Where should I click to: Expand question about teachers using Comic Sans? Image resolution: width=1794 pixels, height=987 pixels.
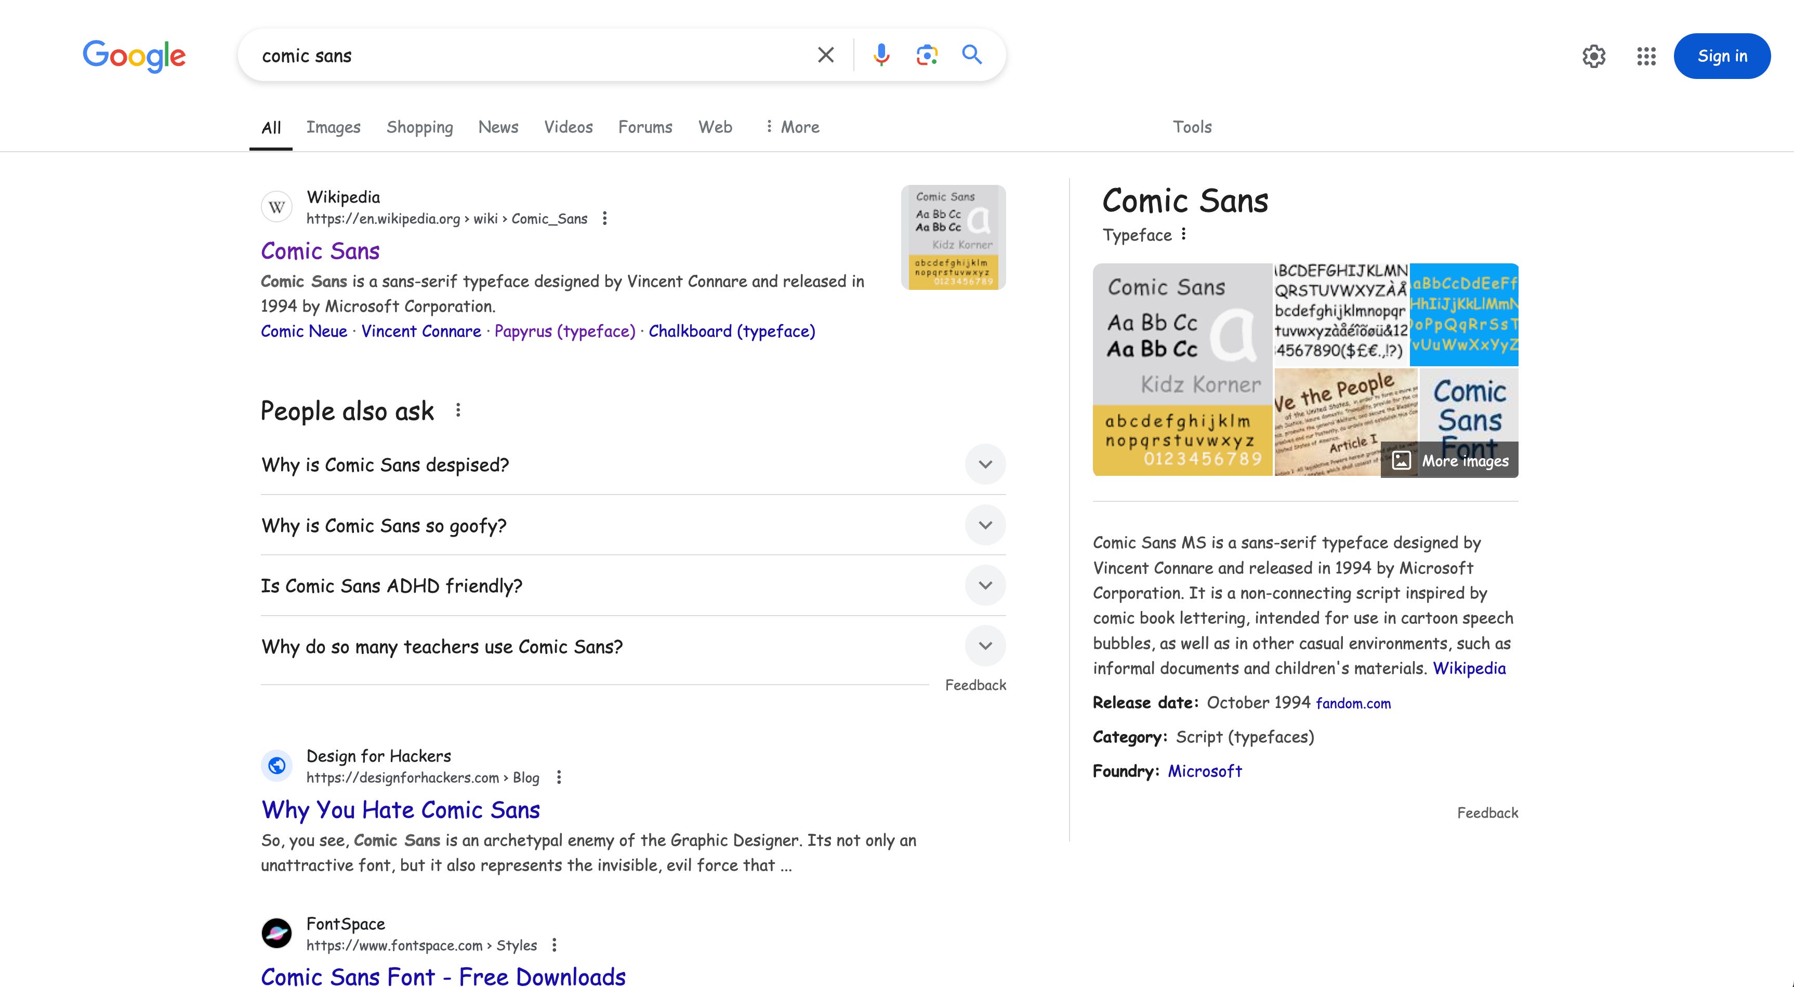click(985, 646)
